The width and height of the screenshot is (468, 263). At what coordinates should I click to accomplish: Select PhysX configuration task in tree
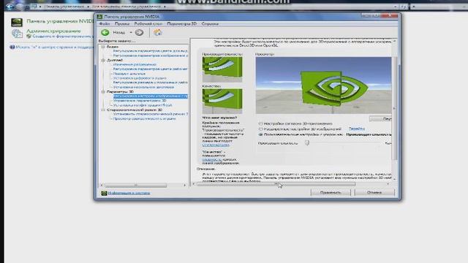143,105
